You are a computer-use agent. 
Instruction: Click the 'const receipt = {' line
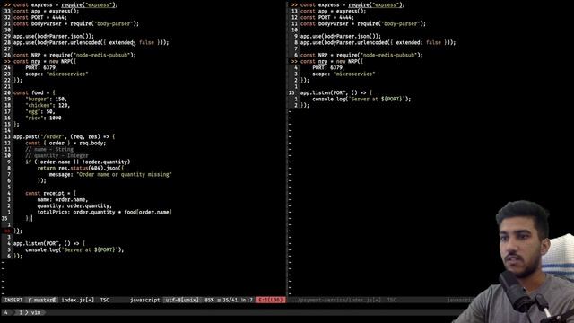tap(51, 194)
